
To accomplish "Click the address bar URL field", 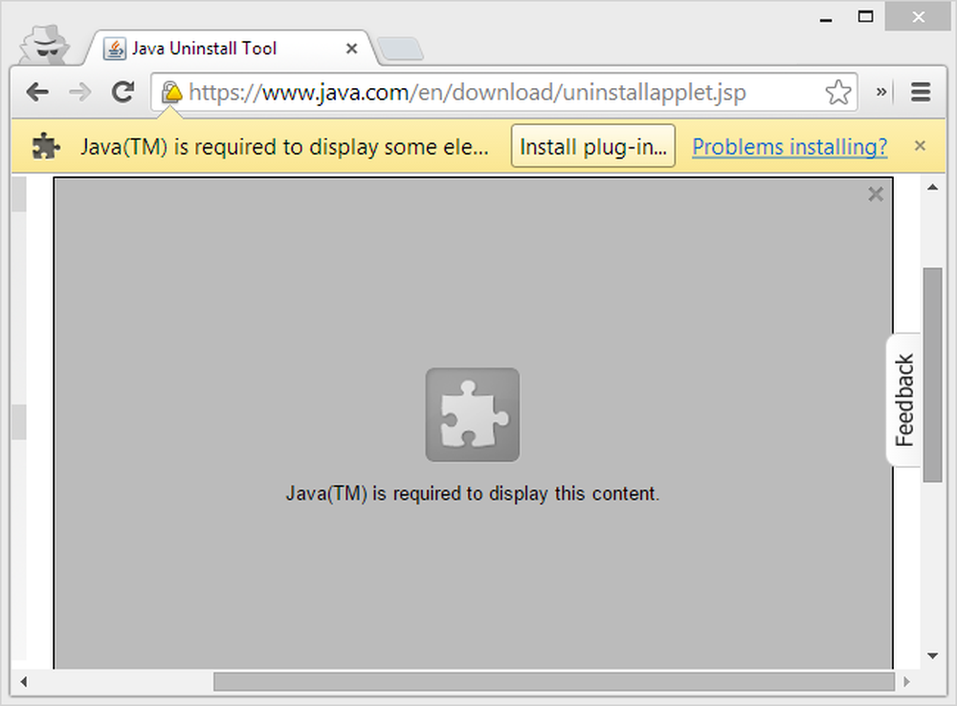I will click(504, 92).
